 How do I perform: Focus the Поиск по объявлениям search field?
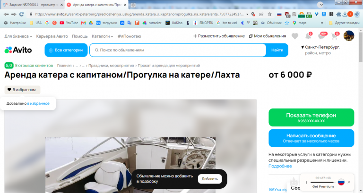coord(178,50)
